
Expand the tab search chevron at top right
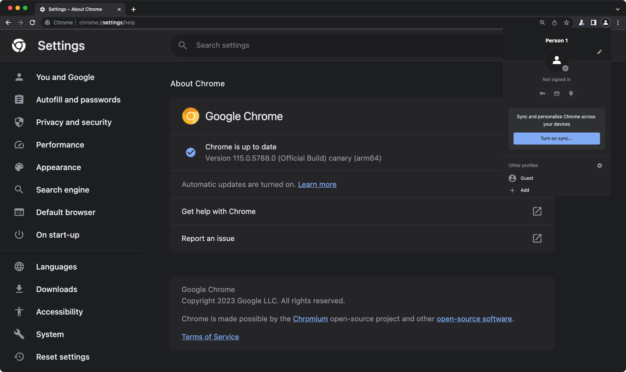pyautogui.click(x=617, y=9)
